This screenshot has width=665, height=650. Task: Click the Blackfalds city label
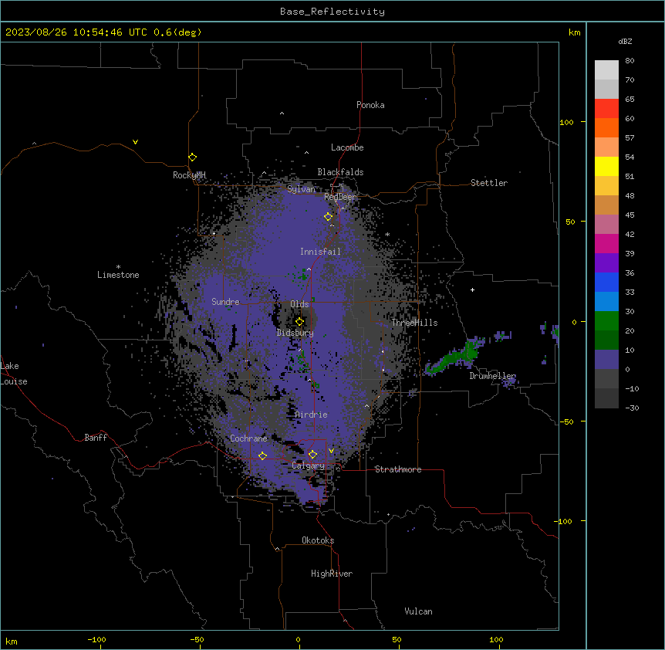(340, 172)
